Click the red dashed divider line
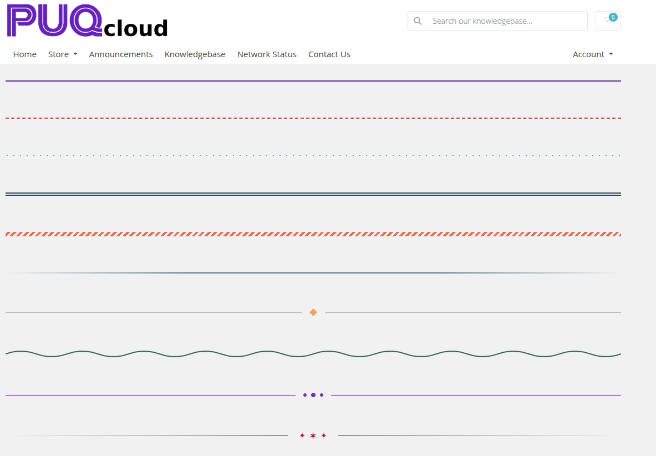The height and width of the screenshot is (456, 656). pos(313,118)
